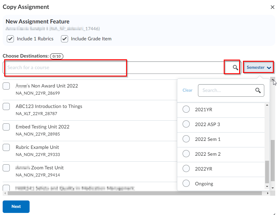Select the 2022 Sem 1 radio button
Image resolution: width=277 pixels, height=215 pixels.
pyautogui.click(x=186, y=139)
